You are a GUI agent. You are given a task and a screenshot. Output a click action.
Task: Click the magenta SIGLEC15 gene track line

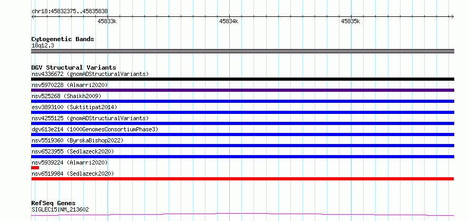242,215
